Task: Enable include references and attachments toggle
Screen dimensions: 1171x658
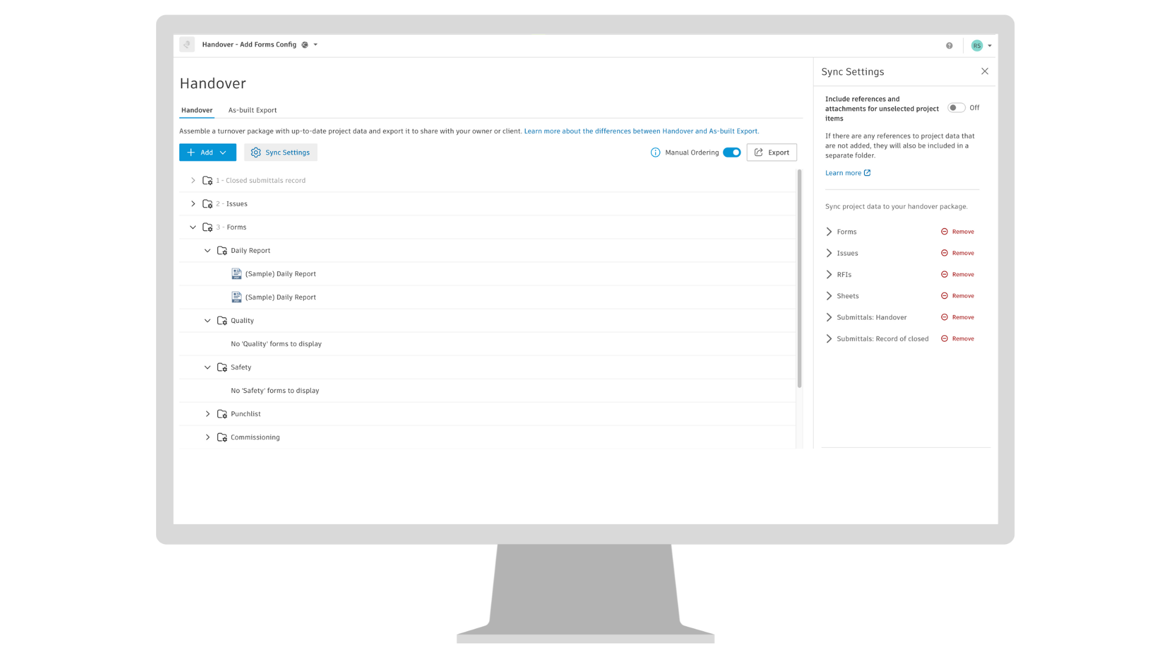Action: (956, 108)
